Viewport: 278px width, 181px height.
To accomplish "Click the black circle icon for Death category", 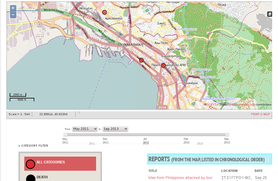I will (x=30, y=178).
